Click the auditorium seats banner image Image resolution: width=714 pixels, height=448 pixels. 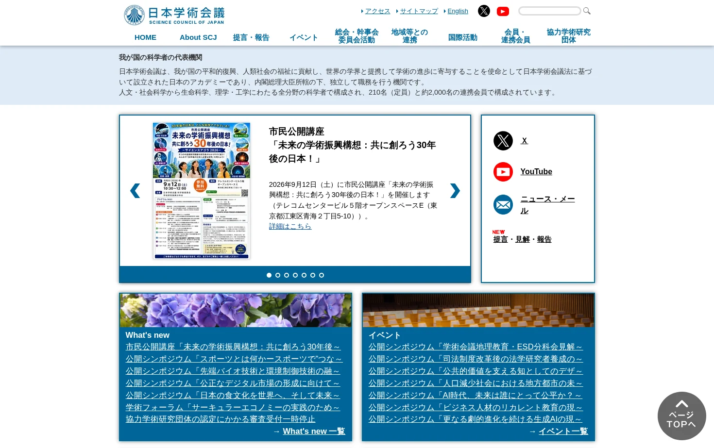point(478,310)
